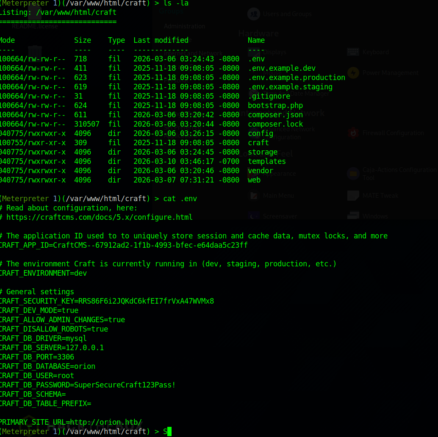Screen dimensions: 438x437
Task: Click the MATE Tweak label
Action: [380, 196]
